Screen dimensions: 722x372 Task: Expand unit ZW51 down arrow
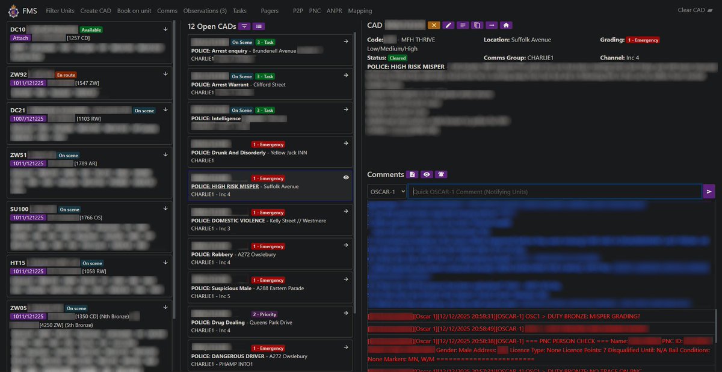click(165, 154)
